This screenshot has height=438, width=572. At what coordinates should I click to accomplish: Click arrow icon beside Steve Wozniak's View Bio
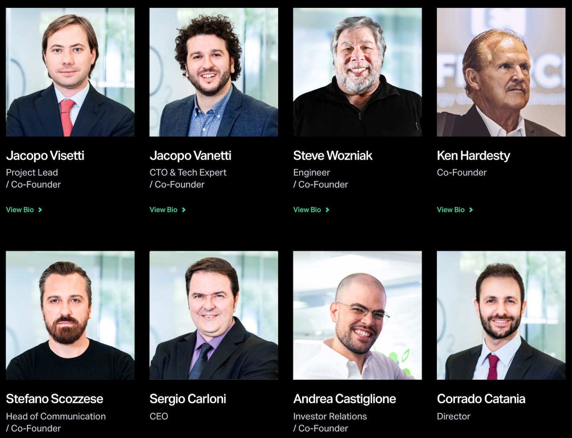327,210
